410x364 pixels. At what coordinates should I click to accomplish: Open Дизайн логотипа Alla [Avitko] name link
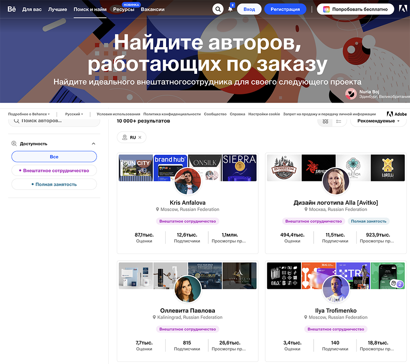coord(336,203)
